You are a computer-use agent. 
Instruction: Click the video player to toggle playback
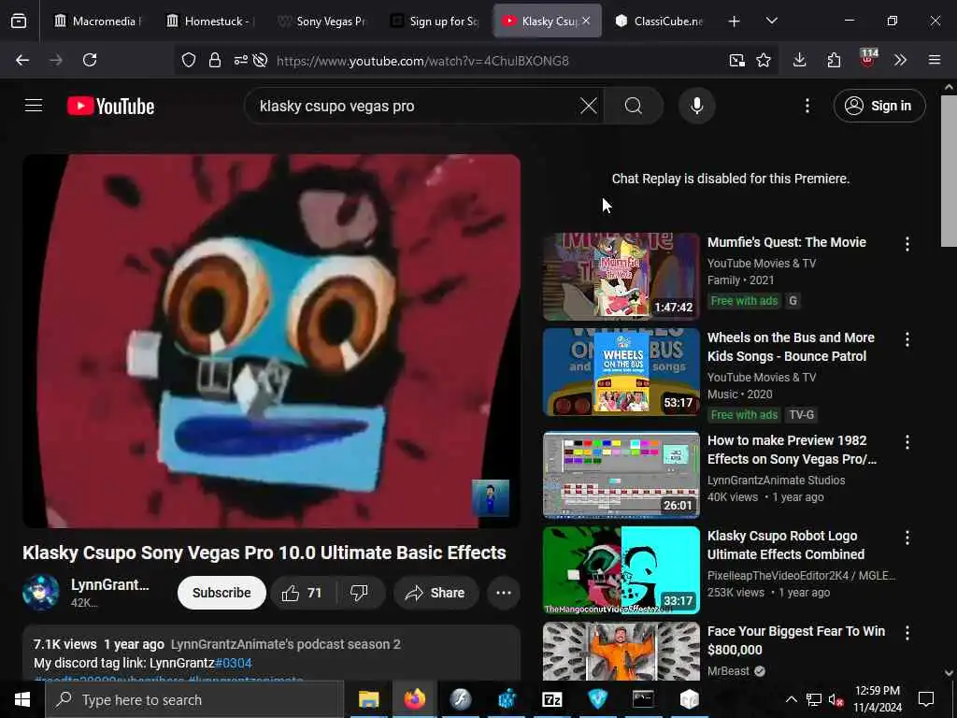(272, 340)
